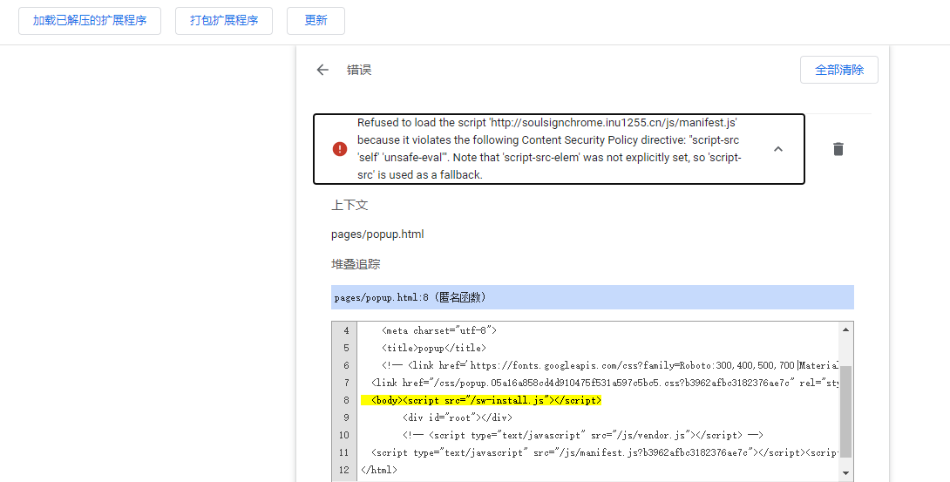Click code line 4 meta charset
The width and height of the screenshot is (950, 482).
(x=439, y=330)
